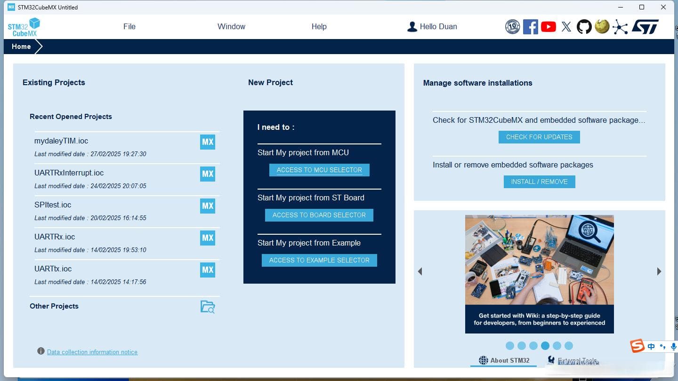Open the Window menu
This screenshot has width=678, height=381.
pyautogui.click(x=231, y=26)
